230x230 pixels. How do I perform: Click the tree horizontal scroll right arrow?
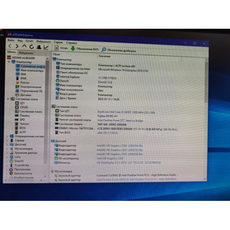[x=41, y=180]
